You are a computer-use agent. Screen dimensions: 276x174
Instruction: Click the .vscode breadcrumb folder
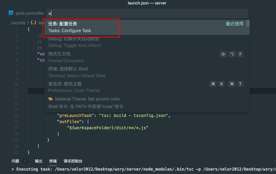18,23
